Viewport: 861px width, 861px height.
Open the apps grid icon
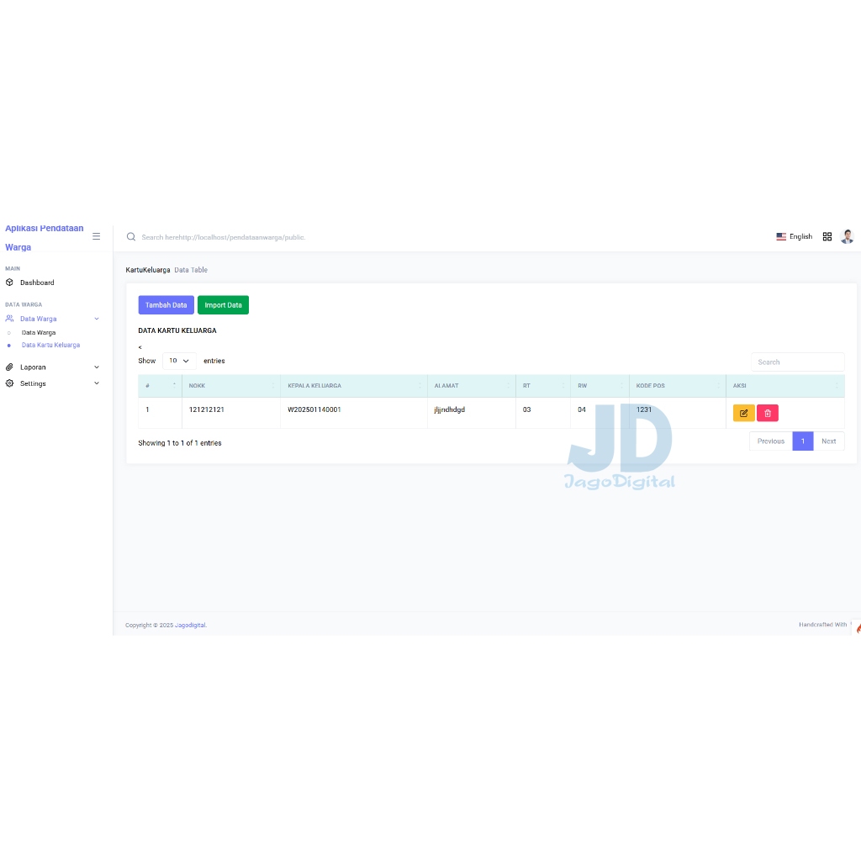827,236
